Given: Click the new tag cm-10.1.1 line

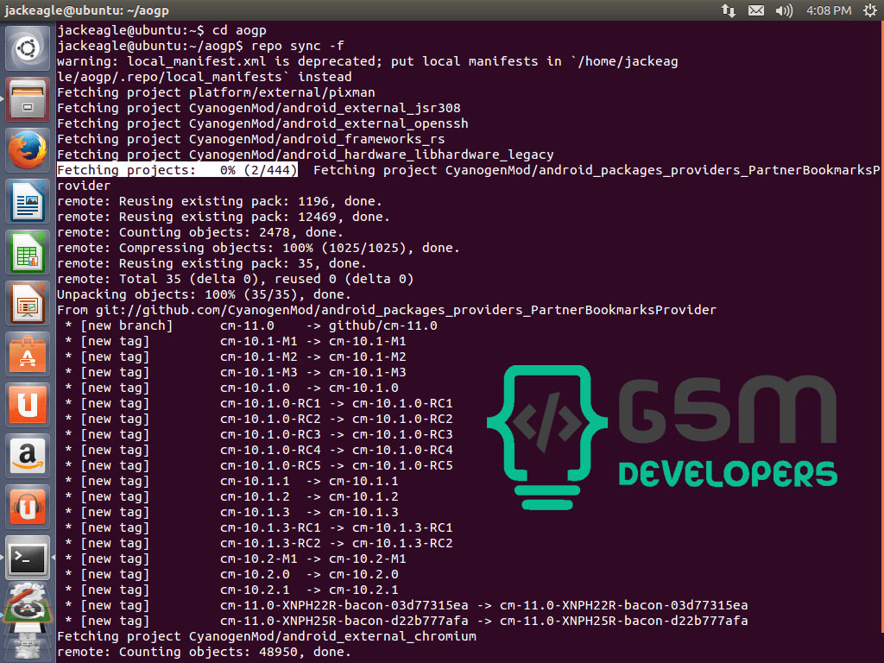Looking at the screenshot, I should click(231, 482).
